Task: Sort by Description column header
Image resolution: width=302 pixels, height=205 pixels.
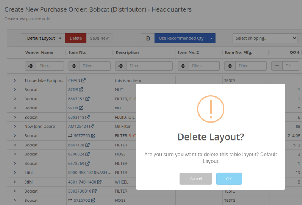Action: [127, 52]
